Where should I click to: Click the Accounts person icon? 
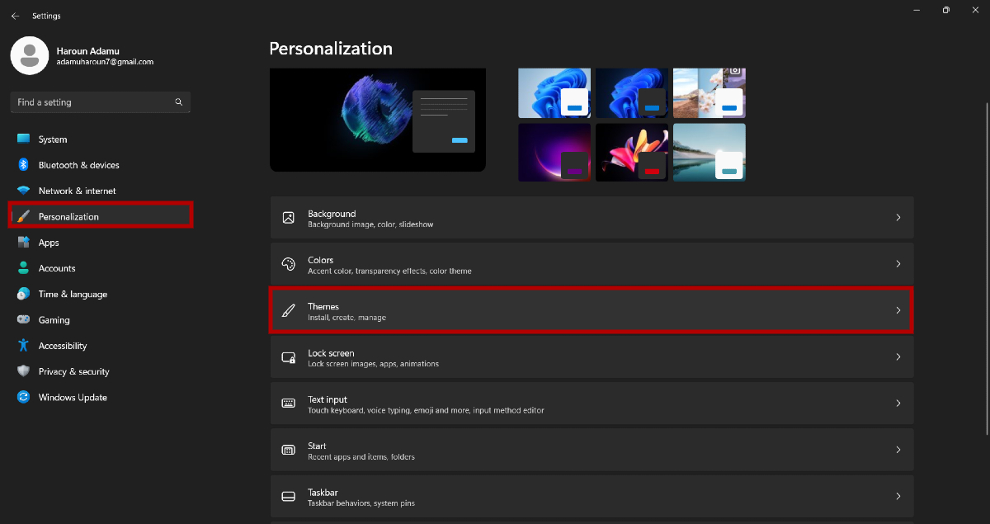tap(23, 268)
